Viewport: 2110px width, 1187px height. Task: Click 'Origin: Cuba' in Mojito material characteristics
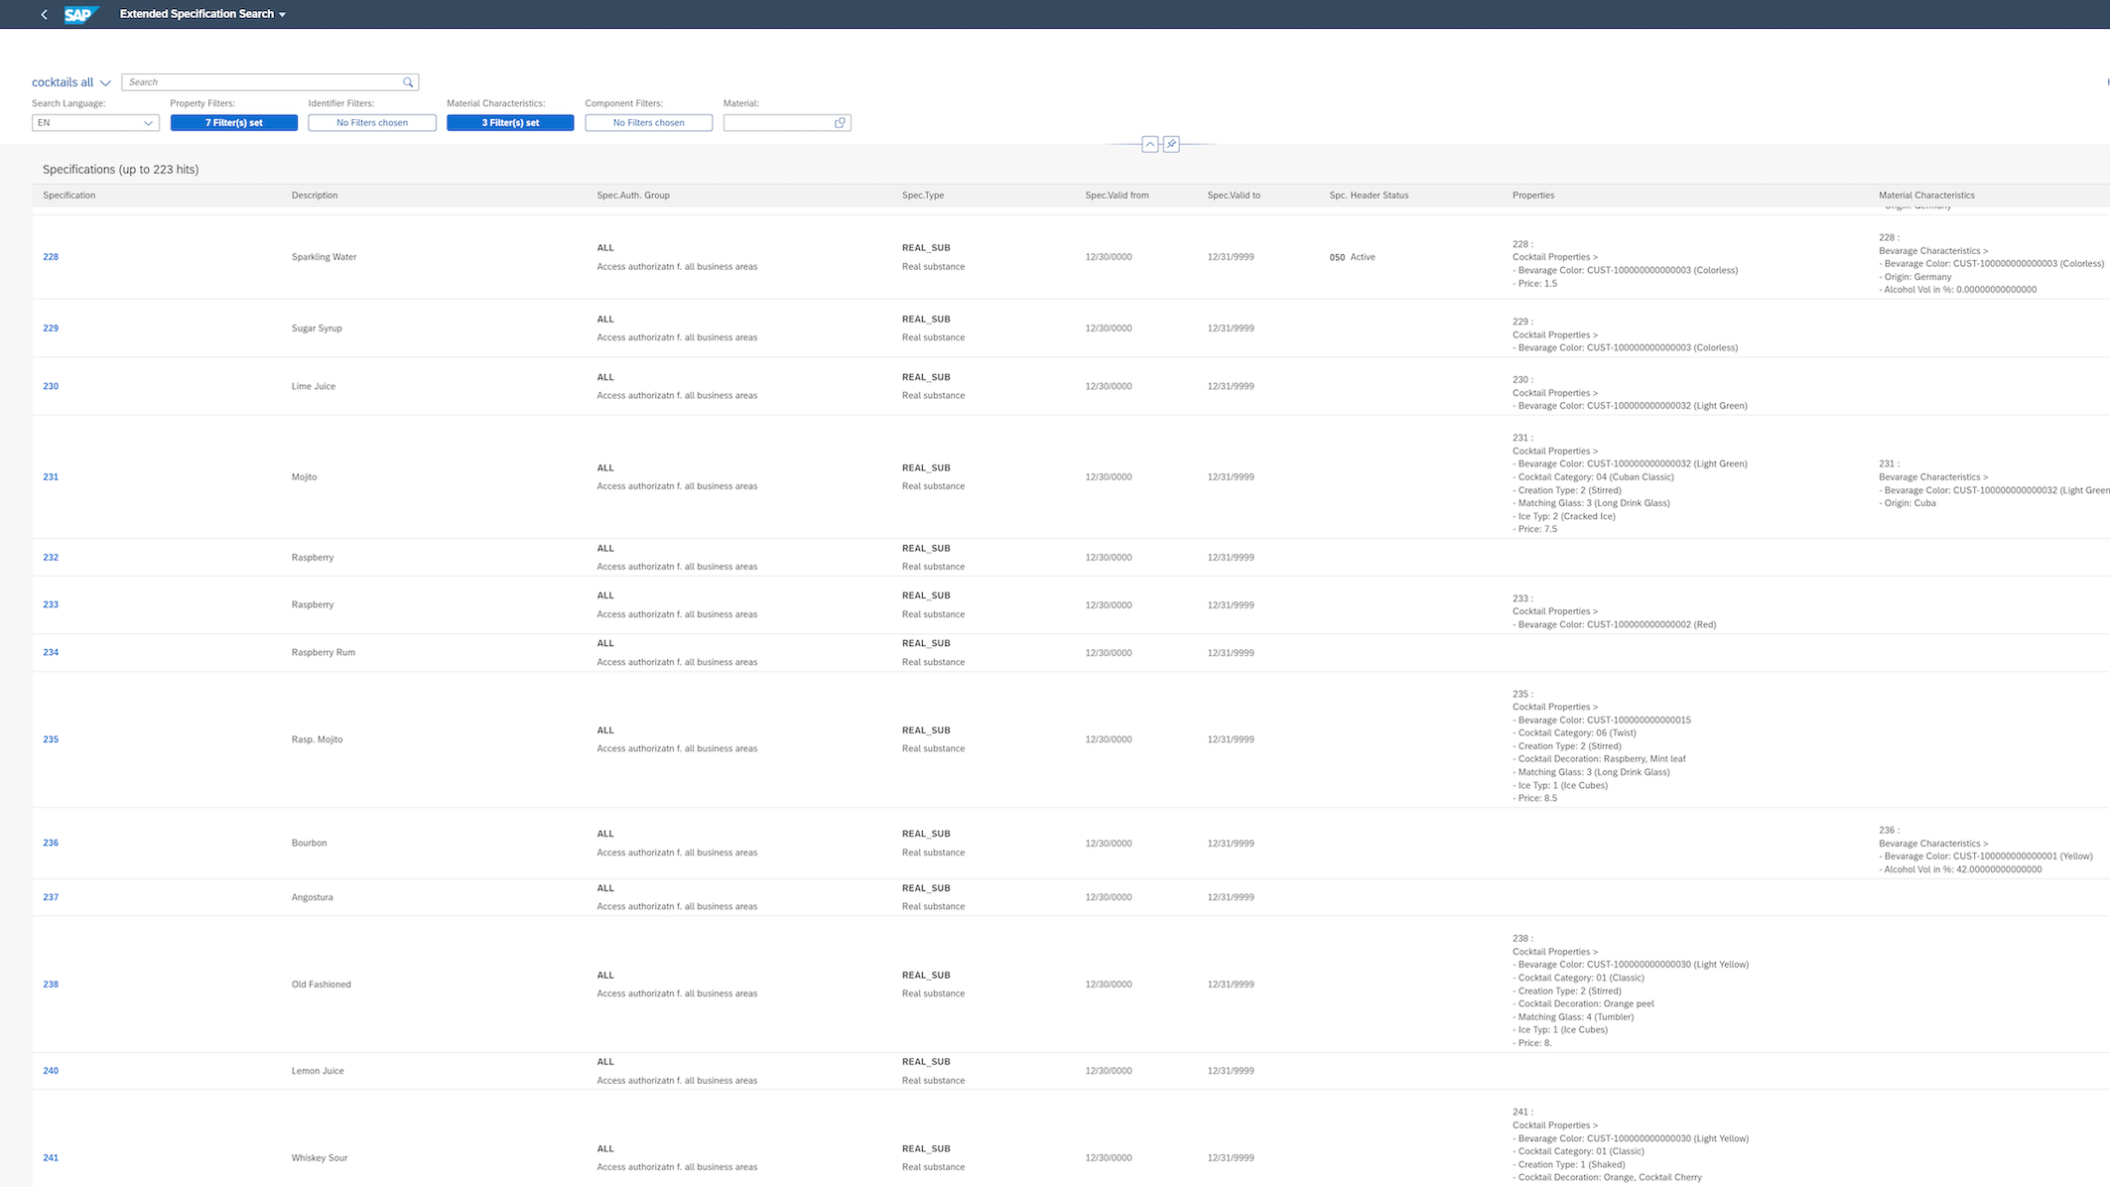pos(1908,503)
